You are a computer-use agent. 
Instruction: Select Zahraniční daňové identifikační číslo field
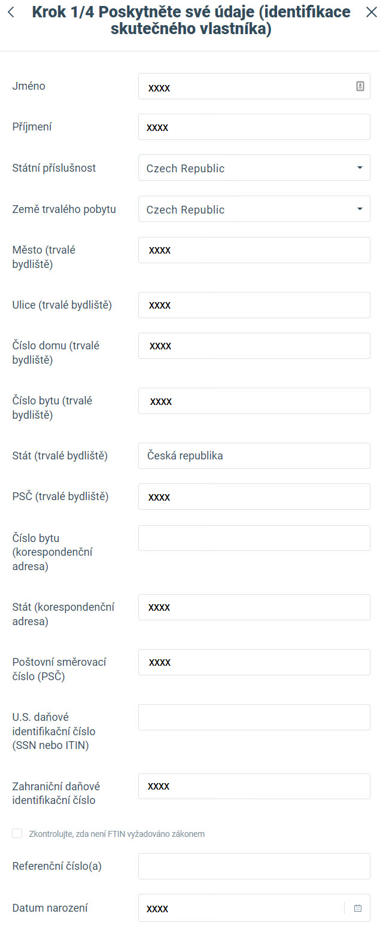pyautogui.click(x=254, y=786)
